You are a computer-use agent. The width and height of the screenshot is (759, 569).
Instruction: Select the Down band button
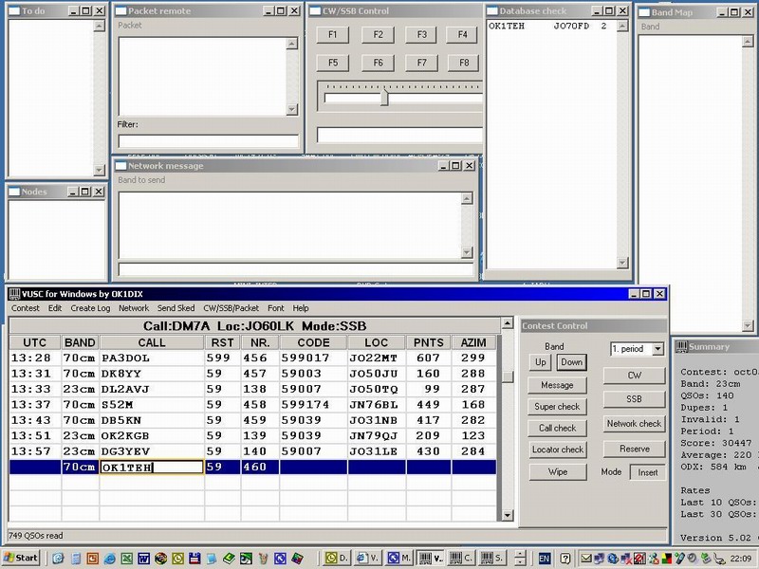(571, 362)
